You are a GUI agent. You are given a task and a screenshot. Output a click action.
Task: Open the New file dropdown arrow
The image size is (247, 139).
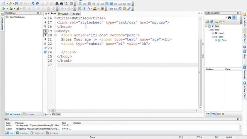pos(7,3)
